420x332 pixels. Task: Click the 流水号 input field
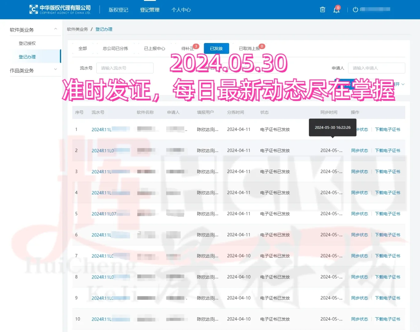pyautogui.click(x=125, y=68)
